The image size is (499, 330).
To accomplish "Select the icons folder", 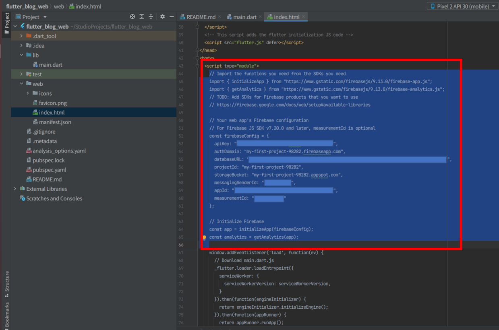I will point(46,93).
